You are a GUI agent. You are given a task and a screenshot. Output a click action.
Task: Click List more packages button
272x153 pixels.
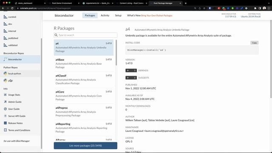pyautogui.click(x=85, y=145)
